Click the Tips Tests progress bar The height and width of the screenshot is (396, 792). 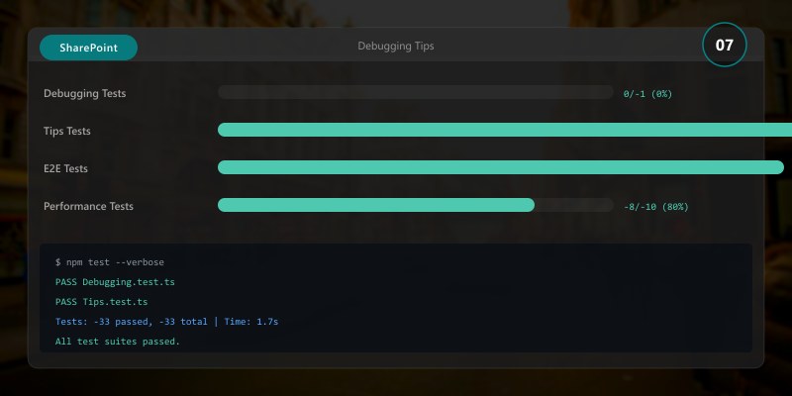505,130
